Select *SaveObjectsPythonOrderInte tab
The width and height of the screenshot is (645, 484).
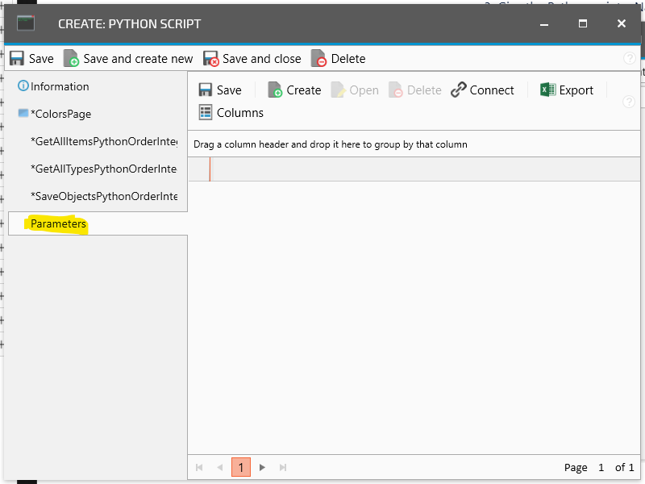pos(103,196)
